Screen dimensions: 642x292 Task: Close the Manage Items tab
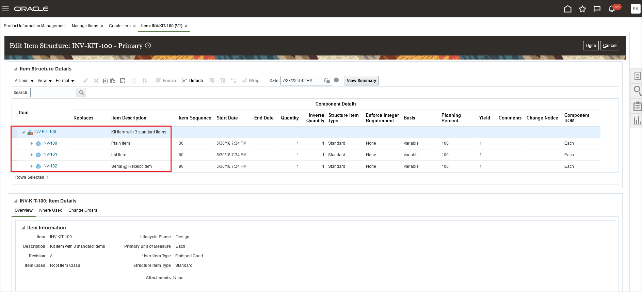pos(102,26)
